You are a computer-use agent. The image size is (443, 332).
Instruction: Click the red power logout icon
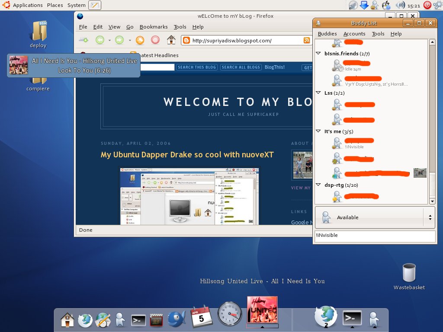click(x=427, y=5)
